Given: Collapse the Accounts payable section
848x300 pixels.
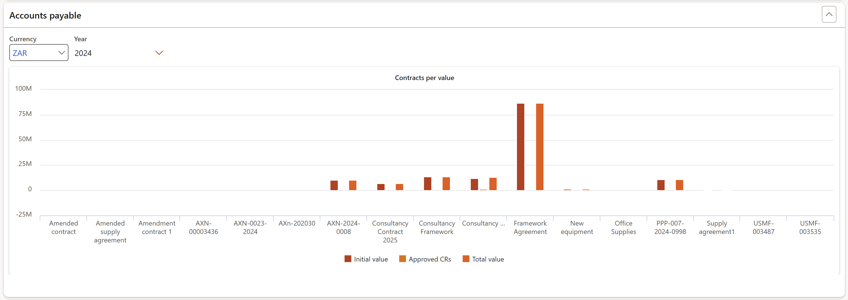Looking at the screenshot, I should [x=829, y=14].
